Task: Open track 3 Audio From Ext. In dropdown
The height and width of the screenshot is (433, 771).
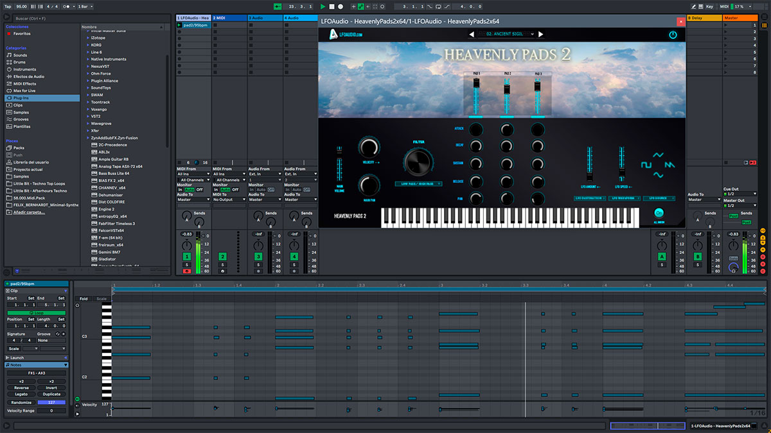Action: click(x=265, y=174)
